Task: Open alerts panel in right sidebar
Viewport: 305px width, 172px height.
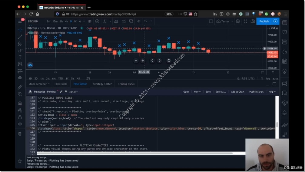Action: tap(285, 32)
